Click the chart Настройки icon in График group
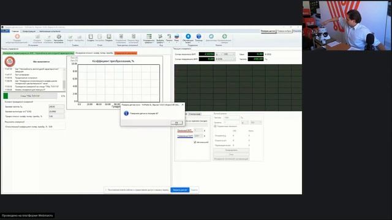 point(79,37)
